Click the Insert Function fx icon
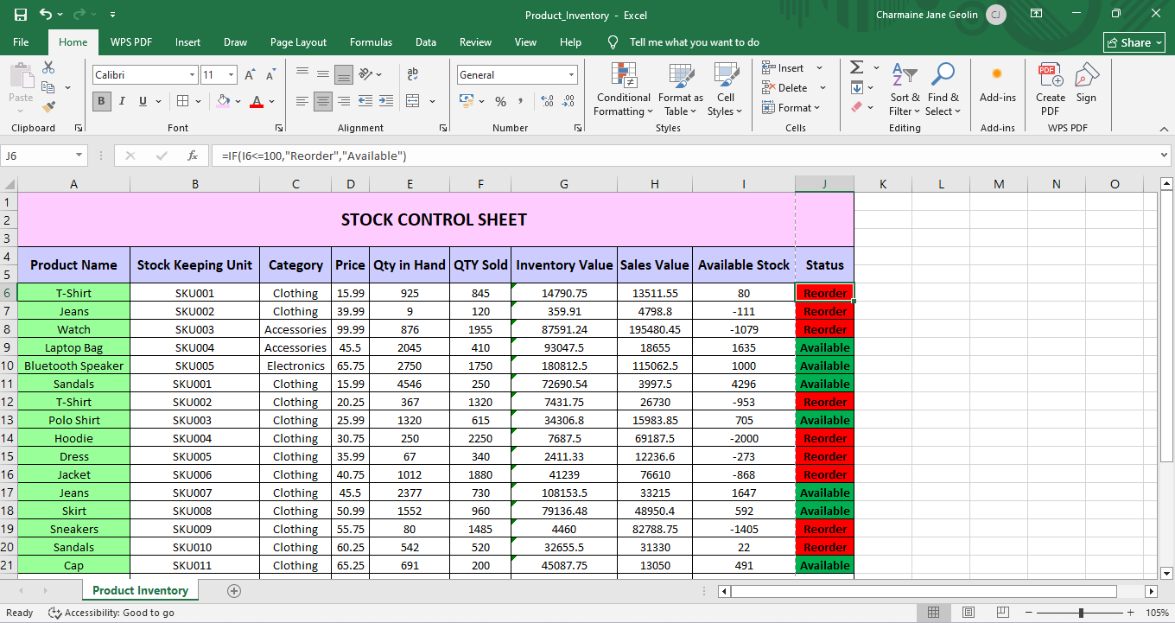Viewport: 1175px width, 623px height. [x=193, y=156]
